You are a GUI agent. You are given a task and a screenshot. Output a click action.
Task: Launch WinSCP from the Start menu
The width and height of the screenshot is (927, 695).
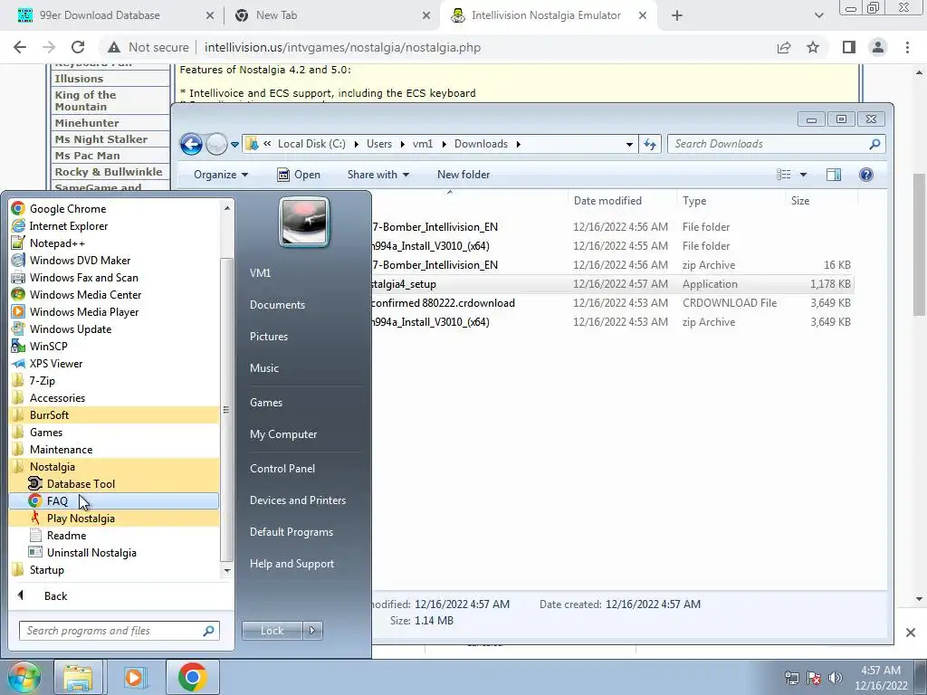pyautogui.click(x=114, y=347)
